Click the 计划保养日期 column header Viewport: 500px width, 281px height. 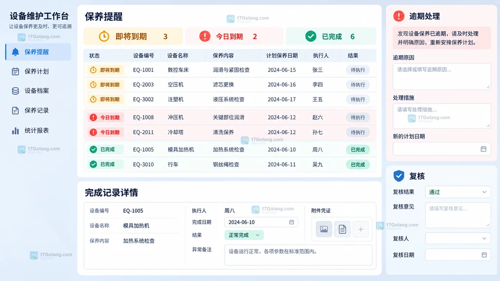282,56
